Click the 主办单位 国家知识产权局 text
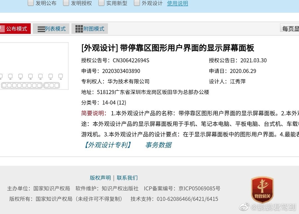 click(39, 188)
